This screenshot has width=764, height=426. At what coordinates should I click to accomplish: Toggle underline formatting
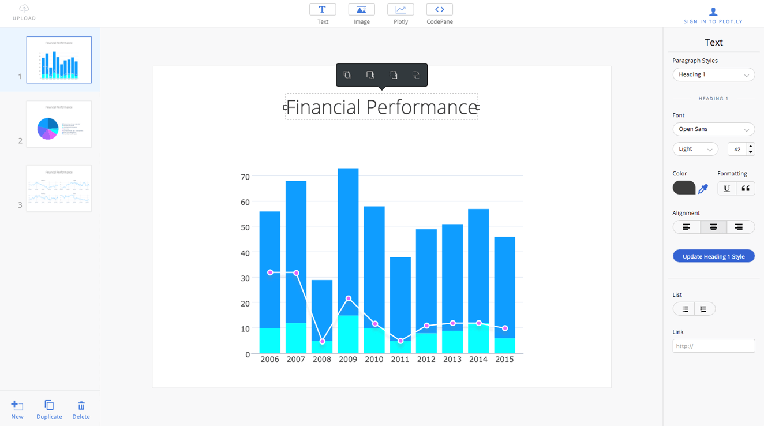click(x=726, y=188)
